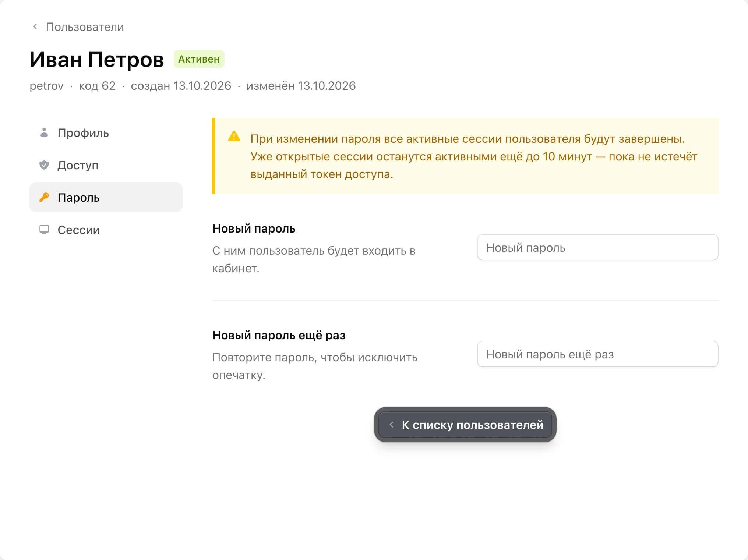Focus the Новый пароль input field
Image resolution: width=748 pixels, height=560 pixels.
tap(597, 247)
